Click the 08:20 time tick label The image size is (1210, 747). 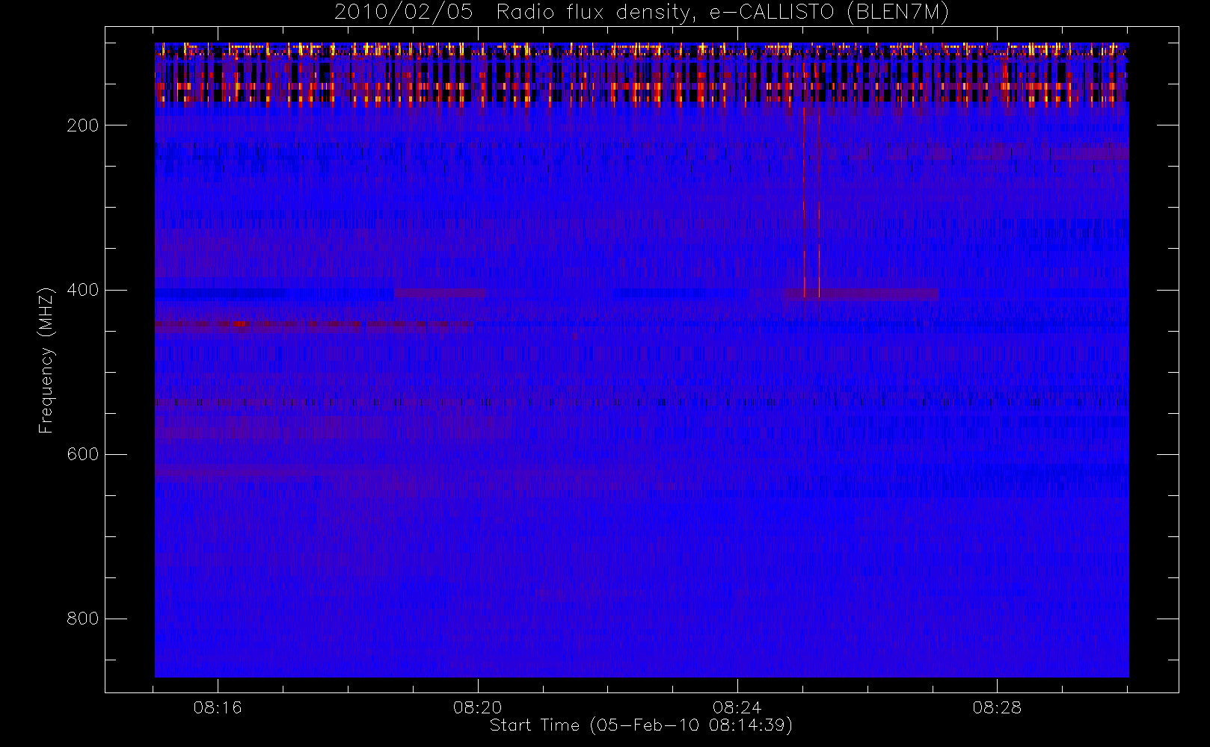[x=477, y=707]
